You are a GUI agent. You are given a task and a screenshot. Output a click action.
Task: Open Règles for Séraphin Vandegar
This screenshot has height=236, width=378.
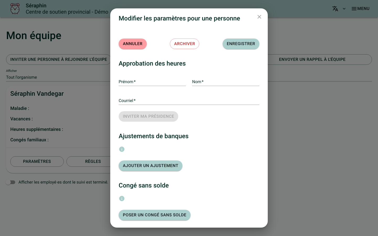coord(93,162)
